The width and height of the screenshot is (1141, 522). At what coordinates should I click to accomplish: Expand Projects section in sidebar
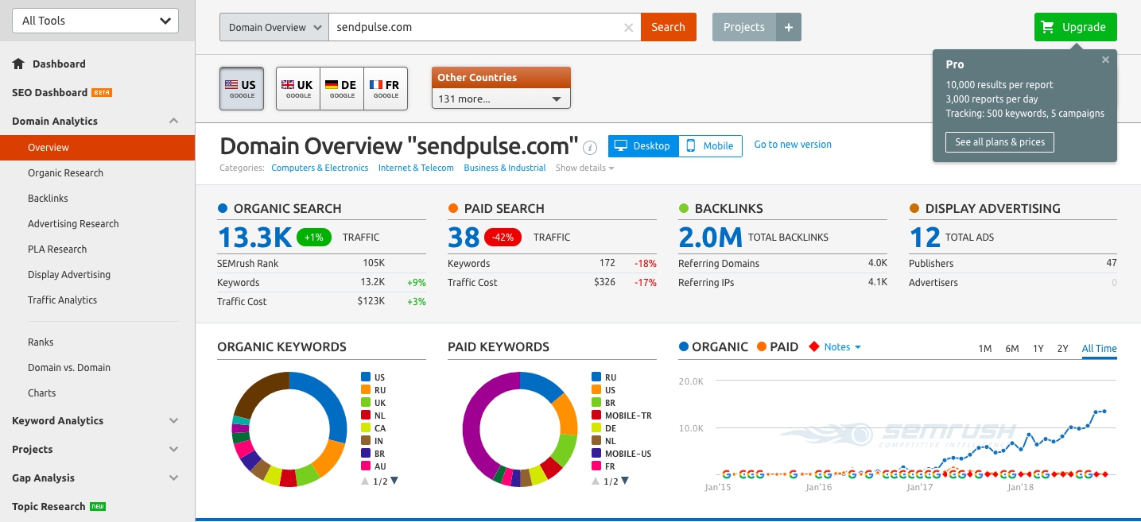point(173,450)
